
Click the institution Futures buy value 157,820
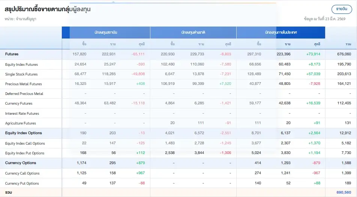pyautogui.click(x=79, y=54)
